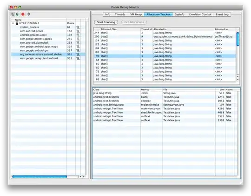Switch to the VM Heap tab

[136, 14]
